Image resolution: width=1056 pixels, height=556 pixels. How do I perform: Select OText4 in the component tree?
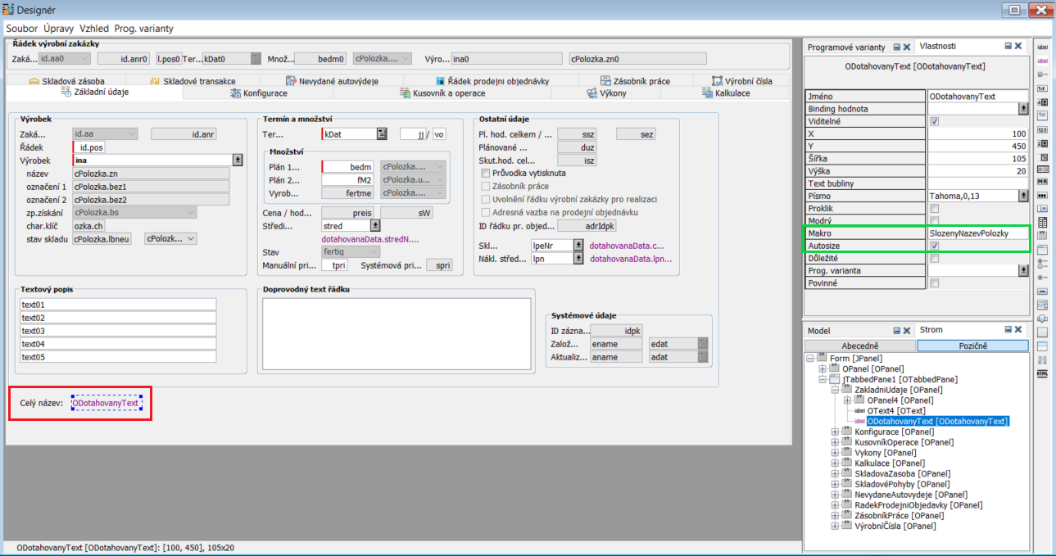click(895, 411)
